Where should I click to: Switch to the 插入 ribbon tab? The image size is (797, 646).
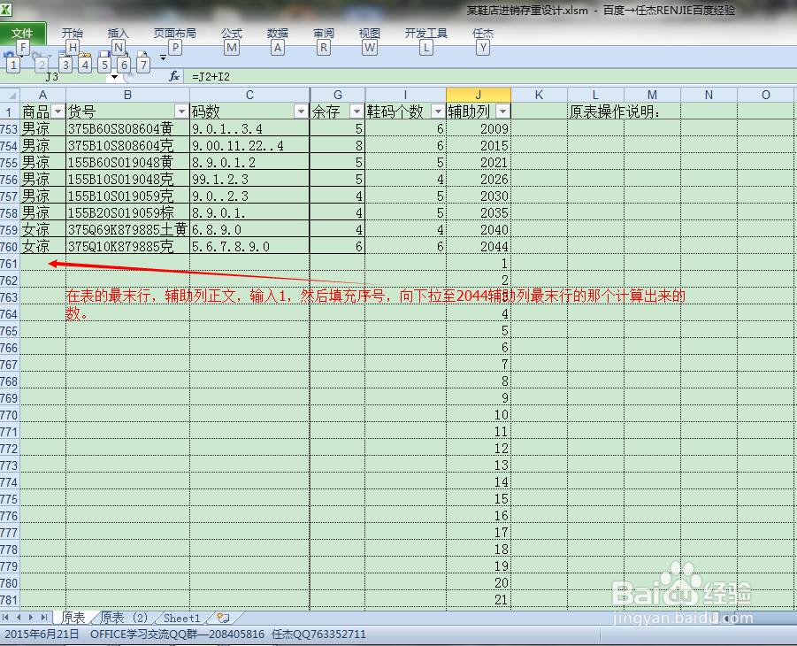(x=118, y=34)
